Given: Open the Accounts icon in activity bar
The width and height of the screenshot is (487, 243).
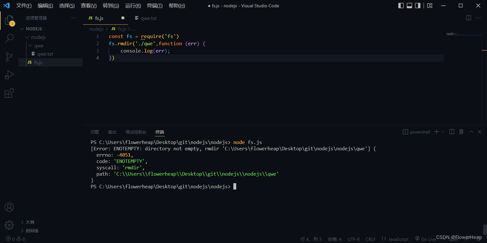Looking at the screenshot, I should (9, 207).
